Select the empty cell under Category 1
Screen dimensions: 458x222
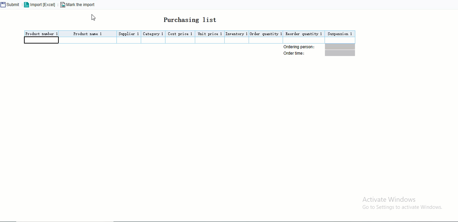coord(153,40)
